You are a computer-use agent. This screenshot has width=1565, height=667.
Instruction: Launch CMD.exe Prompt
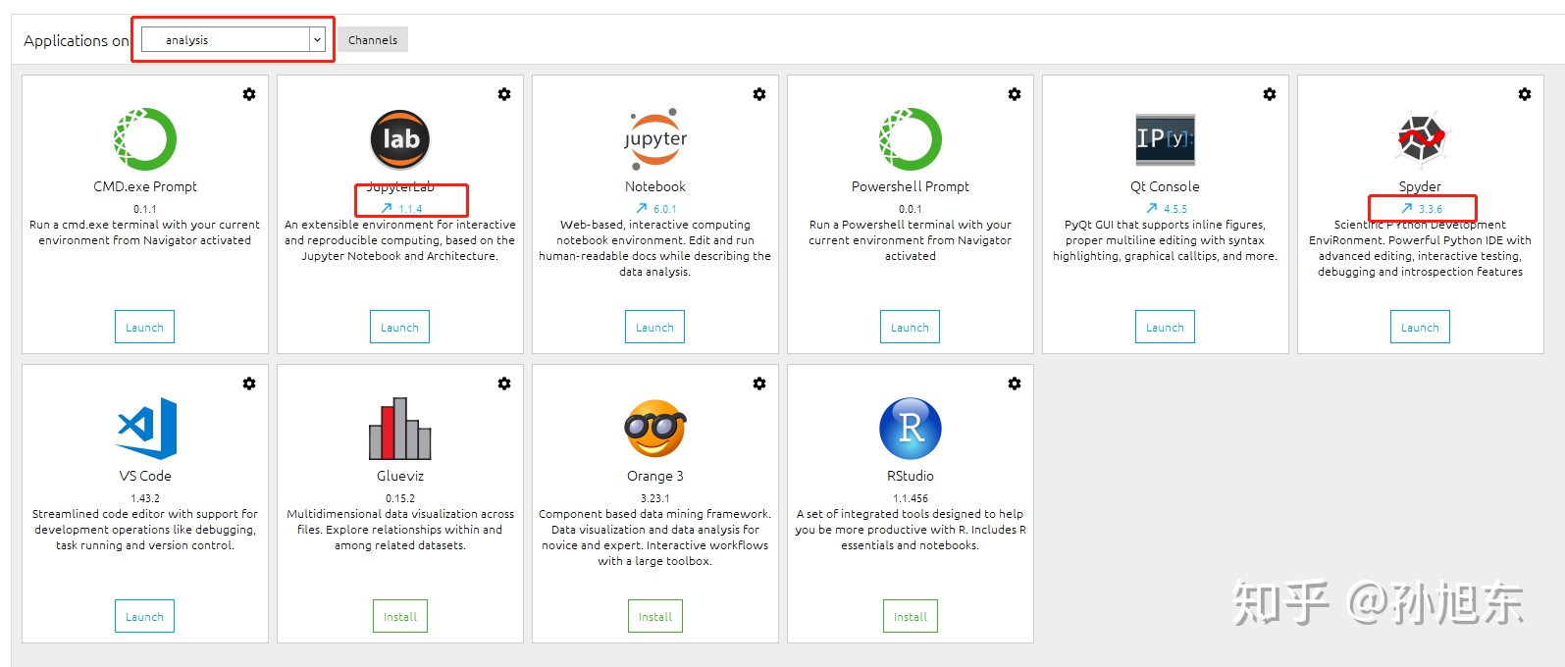click(x=144, y=327)
